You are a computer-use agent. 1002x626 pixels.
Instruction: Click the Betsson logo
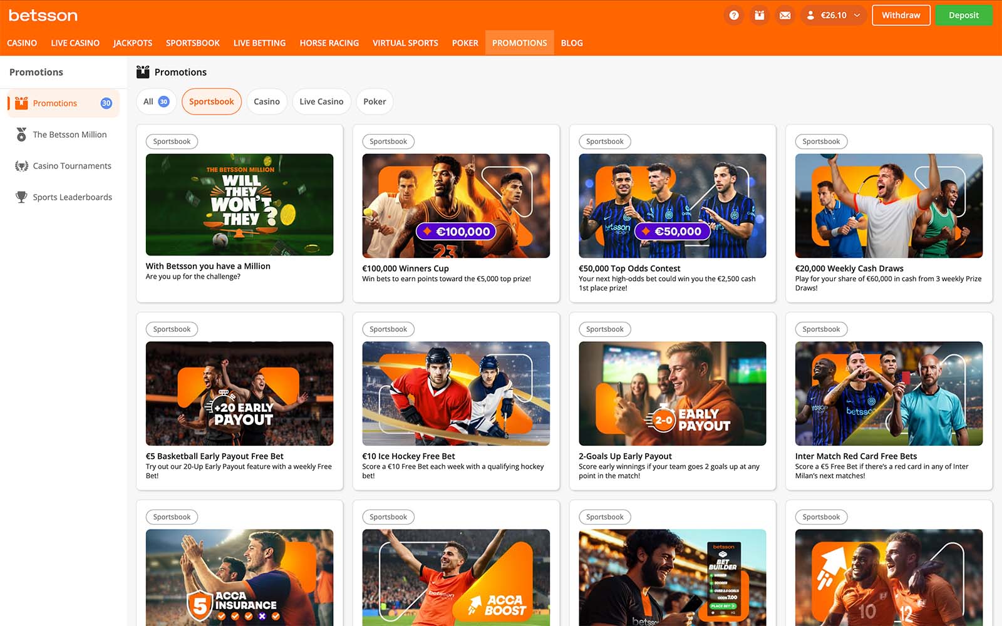[x=43, y=15]
